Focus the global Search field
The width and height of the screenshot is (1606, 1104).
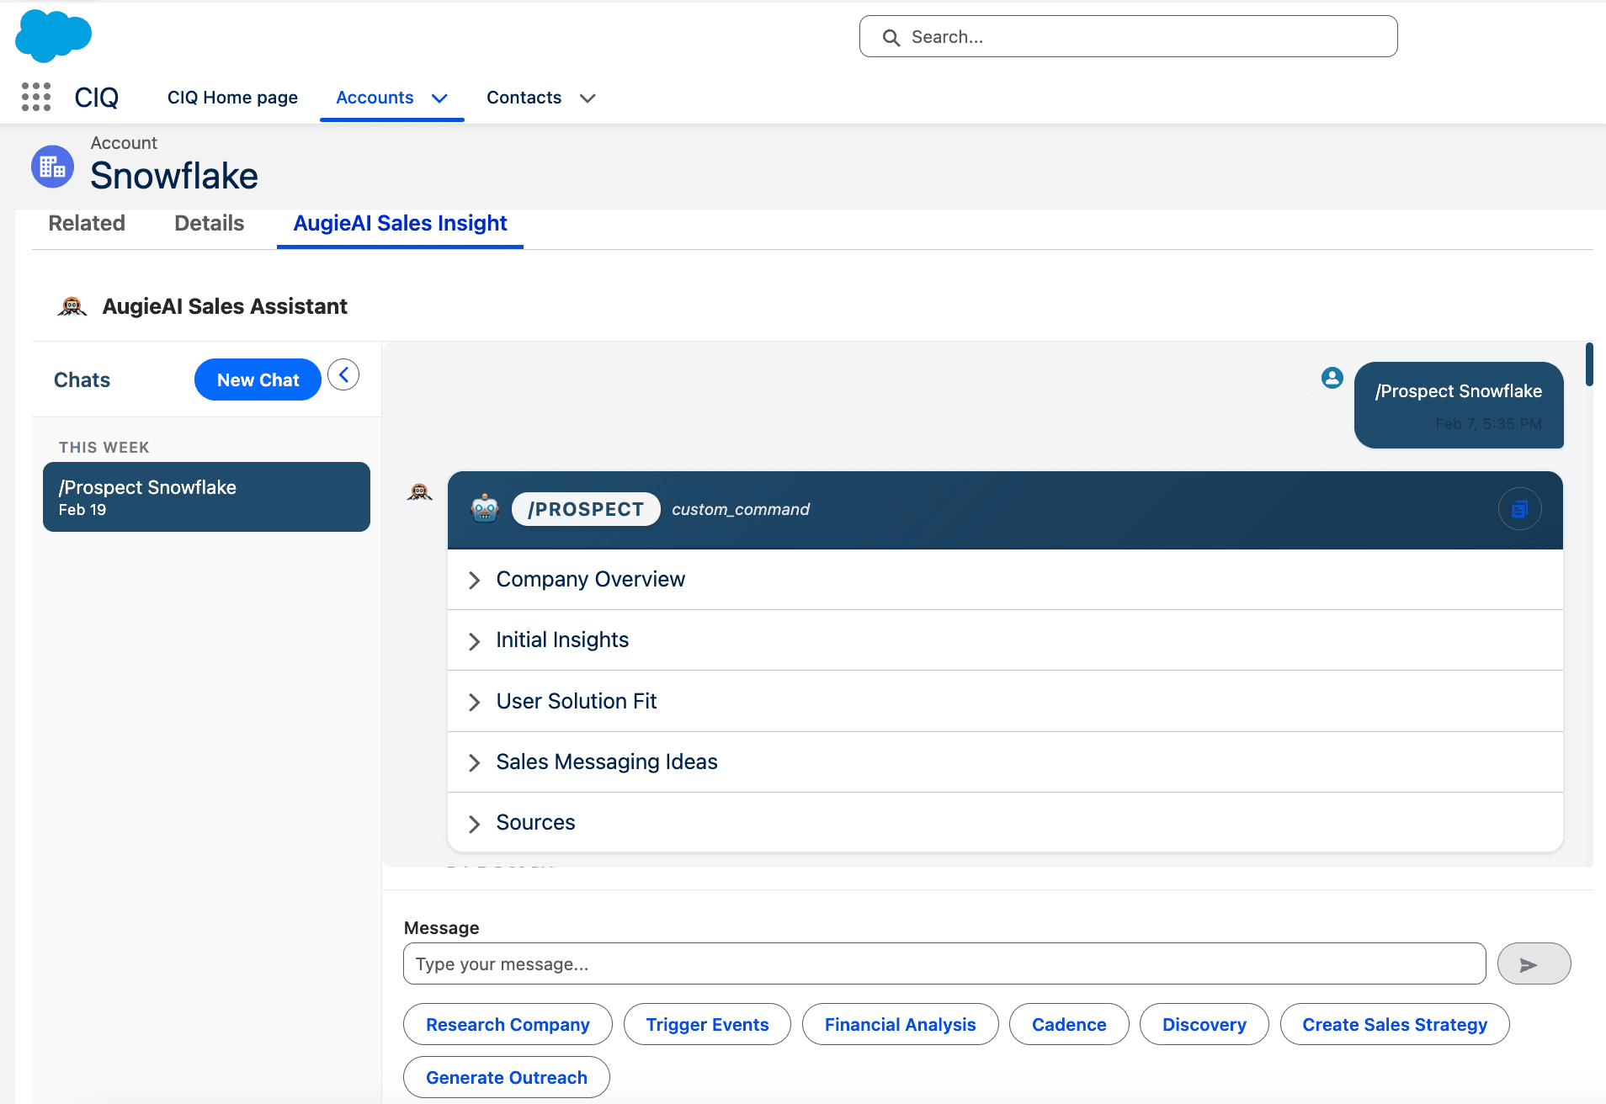(x=1128, y=37)
